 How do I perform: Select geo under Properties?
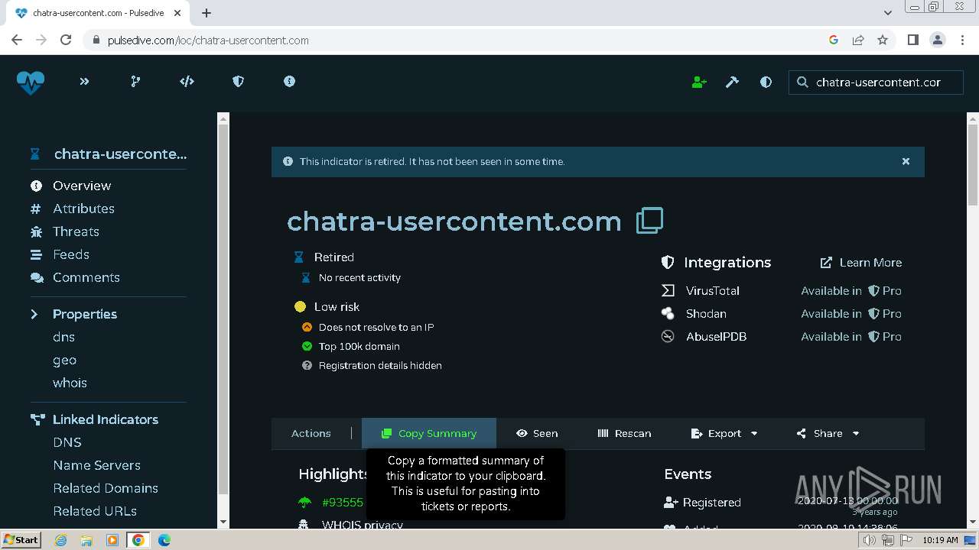pyautogui.click(x=64, y=360)
